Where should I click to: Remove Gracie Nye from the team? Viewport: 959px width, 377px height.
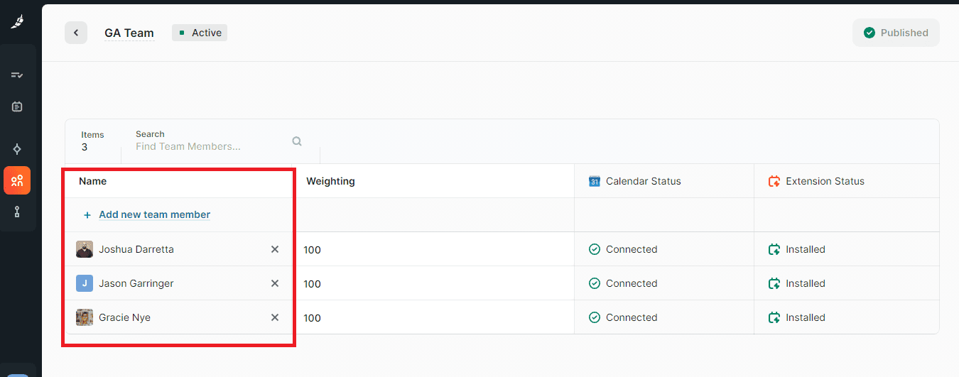point(275,317)
